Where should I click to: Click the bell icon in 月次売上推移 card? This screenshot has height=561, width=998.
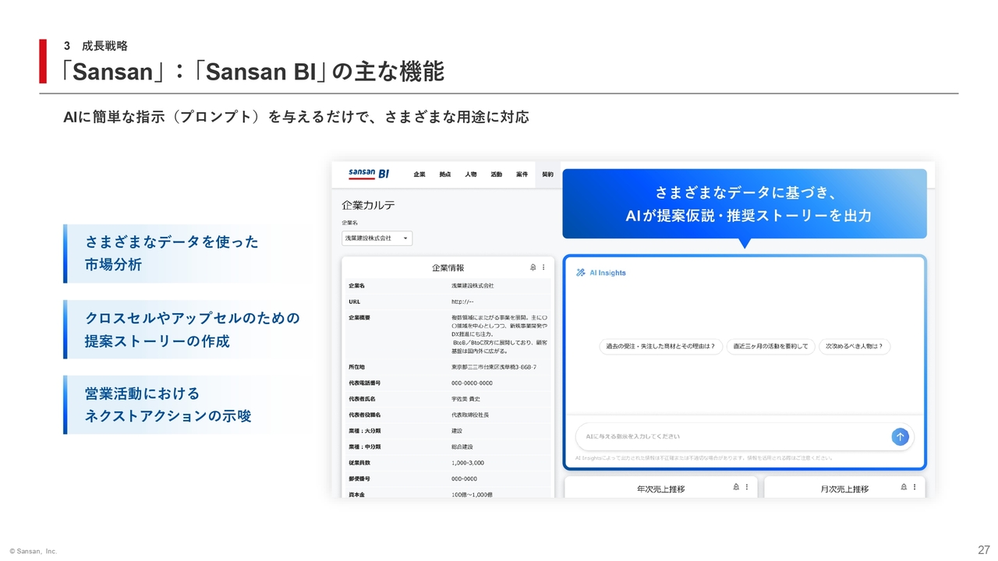point(904,487)
